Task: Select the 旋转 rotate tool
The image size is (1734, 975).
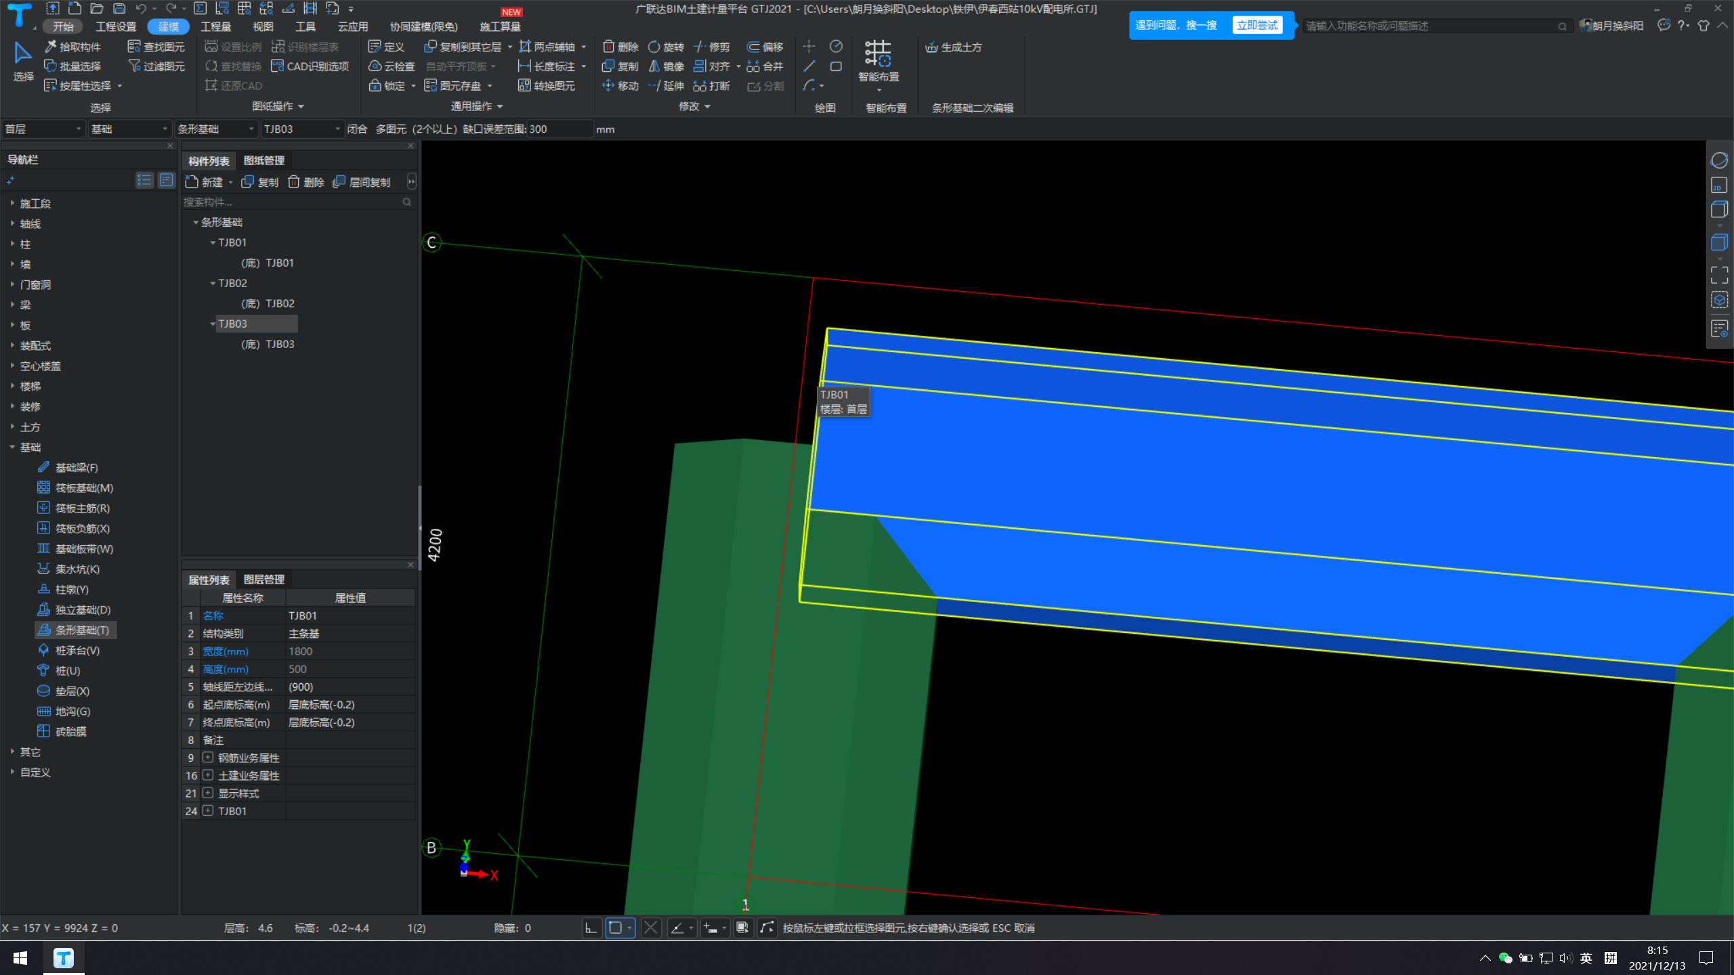Action: (667, 47)
